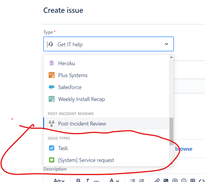The height and width of the screenshot is (182, 205).
Task: Click the orange Plus Systems icon
Action: pyautogui.click(x=52, y=75)
